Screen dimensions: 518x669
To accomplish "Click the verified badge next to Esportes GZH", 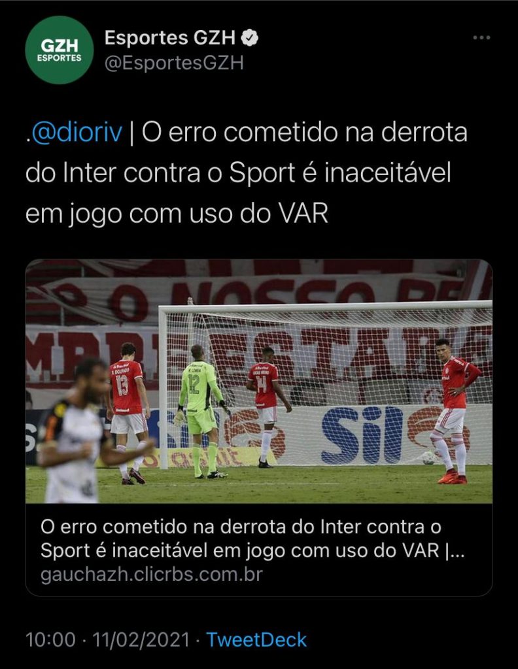I will point(250,38).
